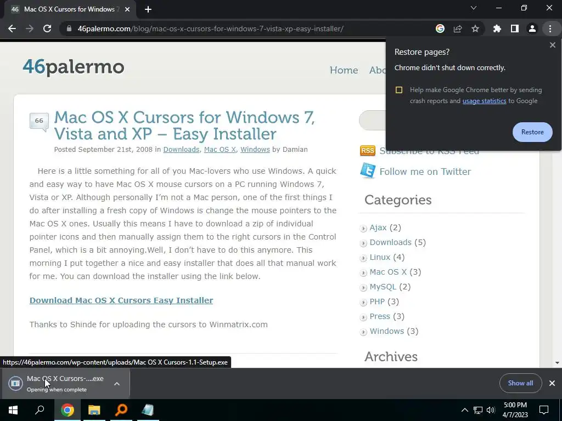The height and width of the screenshot is (421, 562).
Task: Open the Windows Start menu
Action: coord(13,410)
